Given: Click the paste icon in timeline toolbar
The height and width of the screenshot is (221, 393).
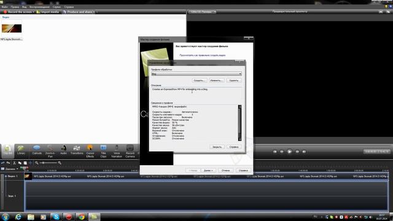Looking at the screenshot, I should tap(25, 163).
